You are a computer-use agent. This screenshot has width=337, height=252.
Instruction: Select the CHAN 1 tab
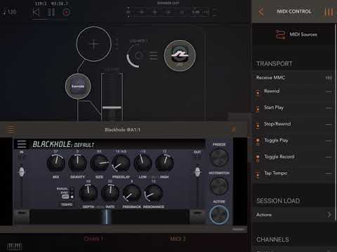[93, 239]
